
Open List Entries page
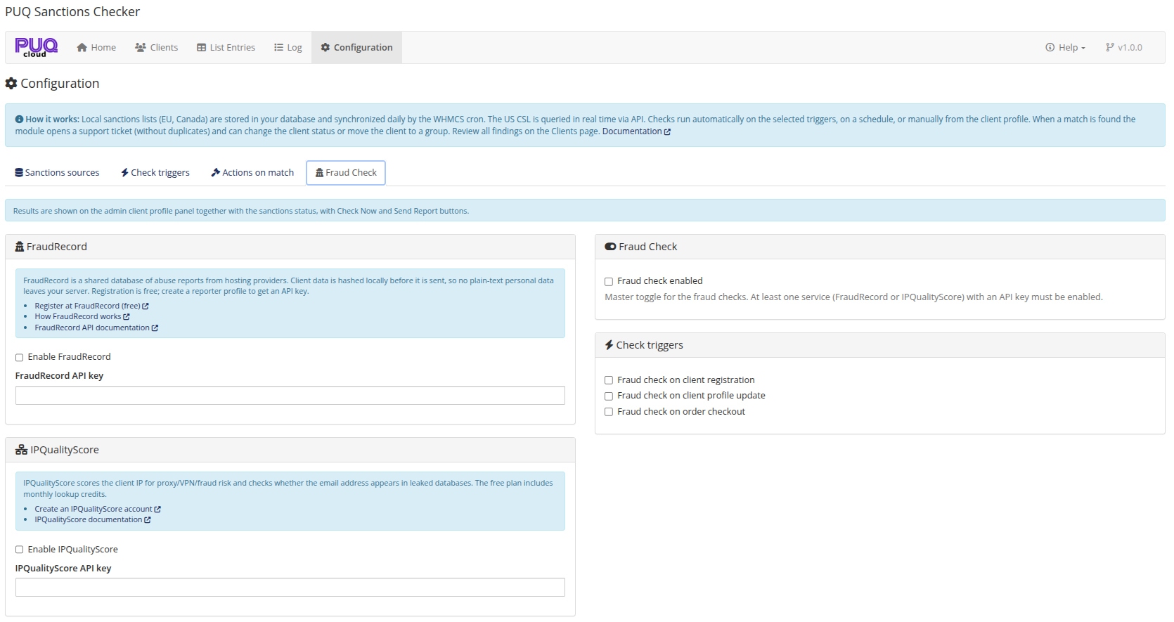click(x=226, y=47)
